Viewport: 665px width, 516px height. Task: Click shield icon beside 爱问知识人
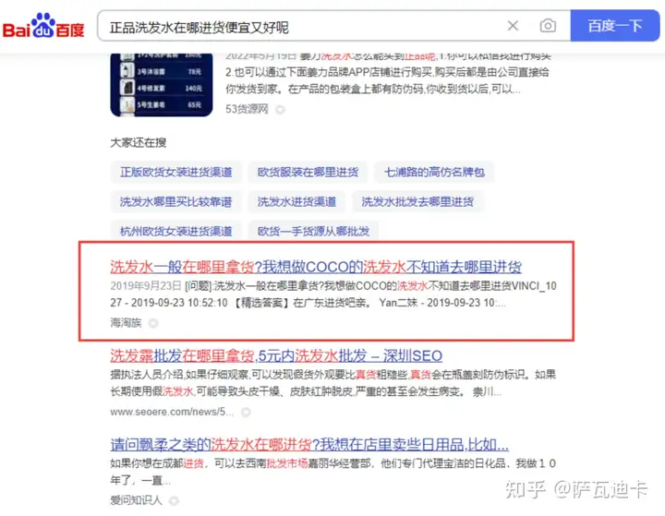(174, 500)
